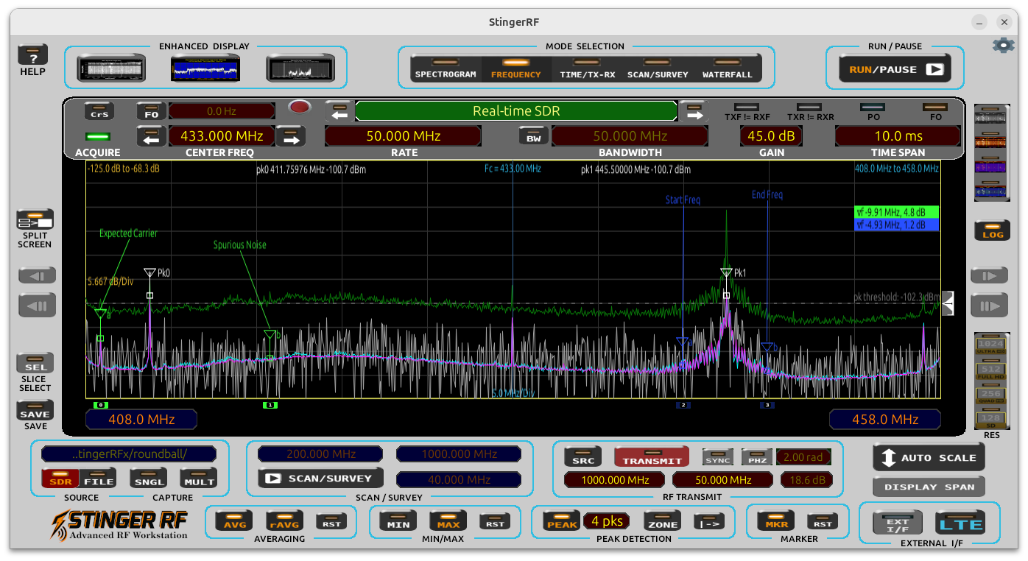Toggle SPLIT SCREEN view
The width and height of the screenshot is (1028, 561).
(x=35, y=219)
